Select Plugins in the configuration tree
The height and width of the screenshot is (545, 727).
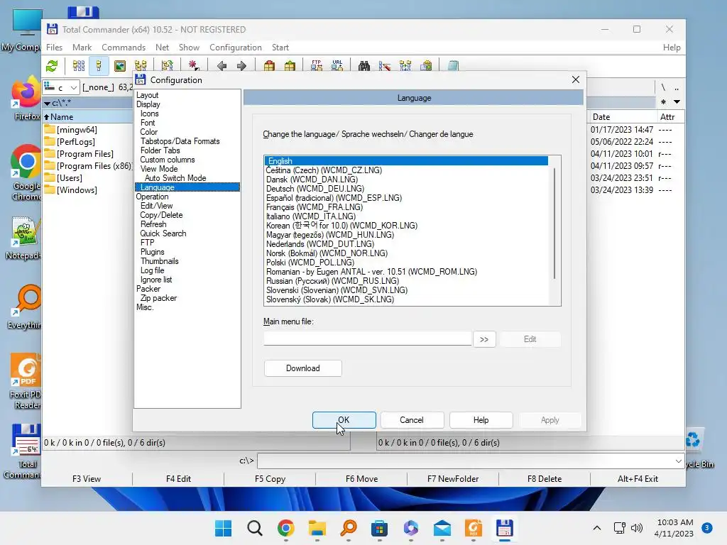tap(153, 252)
